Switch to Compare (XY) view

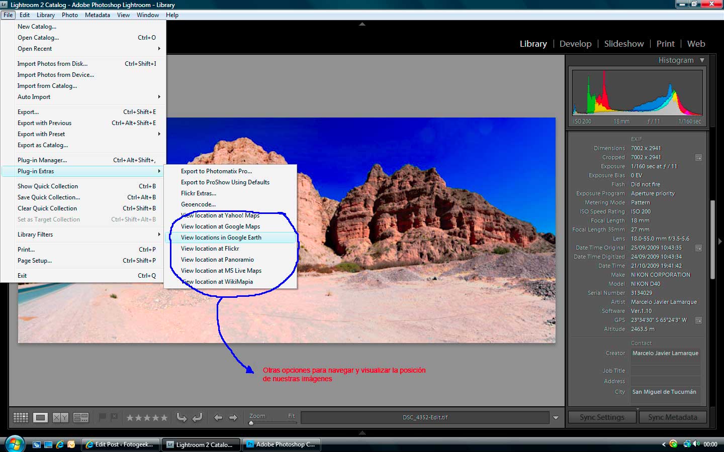coord(60,417)
